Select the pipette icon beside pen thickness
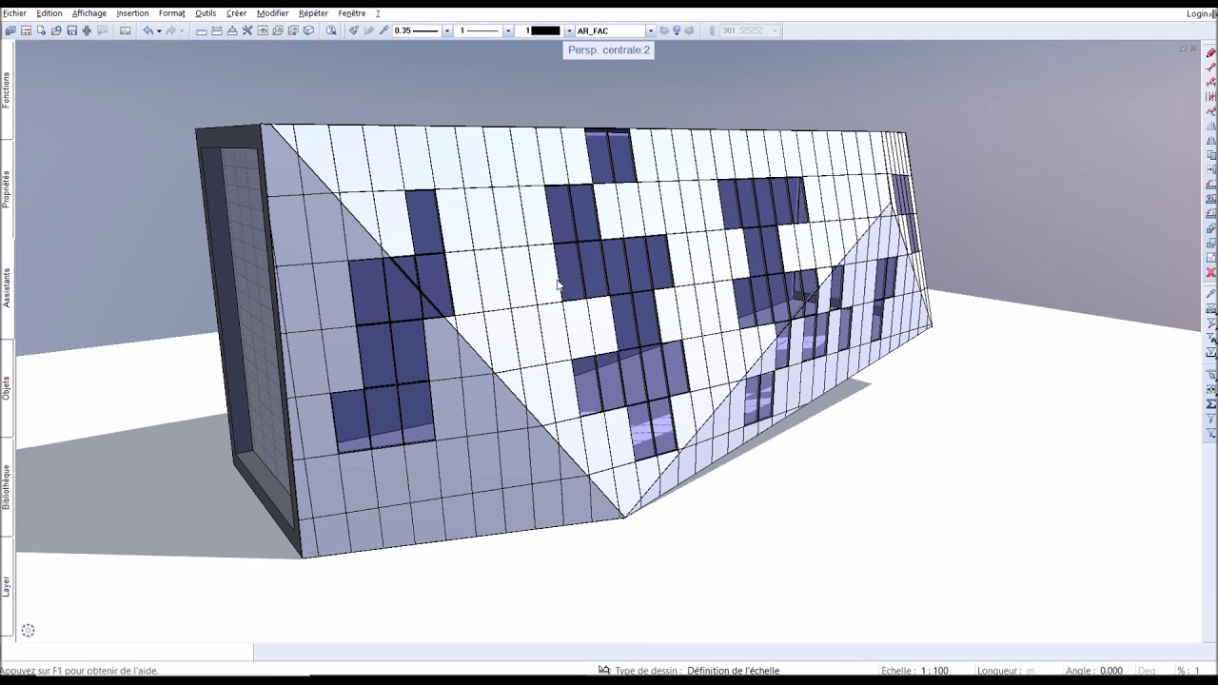This screenshot has height=685, width=1218. click(383, 30)
